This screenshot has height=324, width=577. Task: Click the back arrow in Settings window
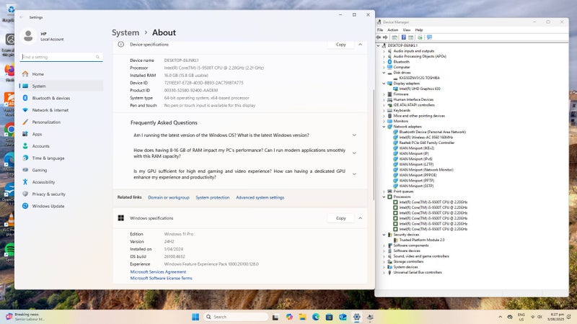[x=22, y=17]
